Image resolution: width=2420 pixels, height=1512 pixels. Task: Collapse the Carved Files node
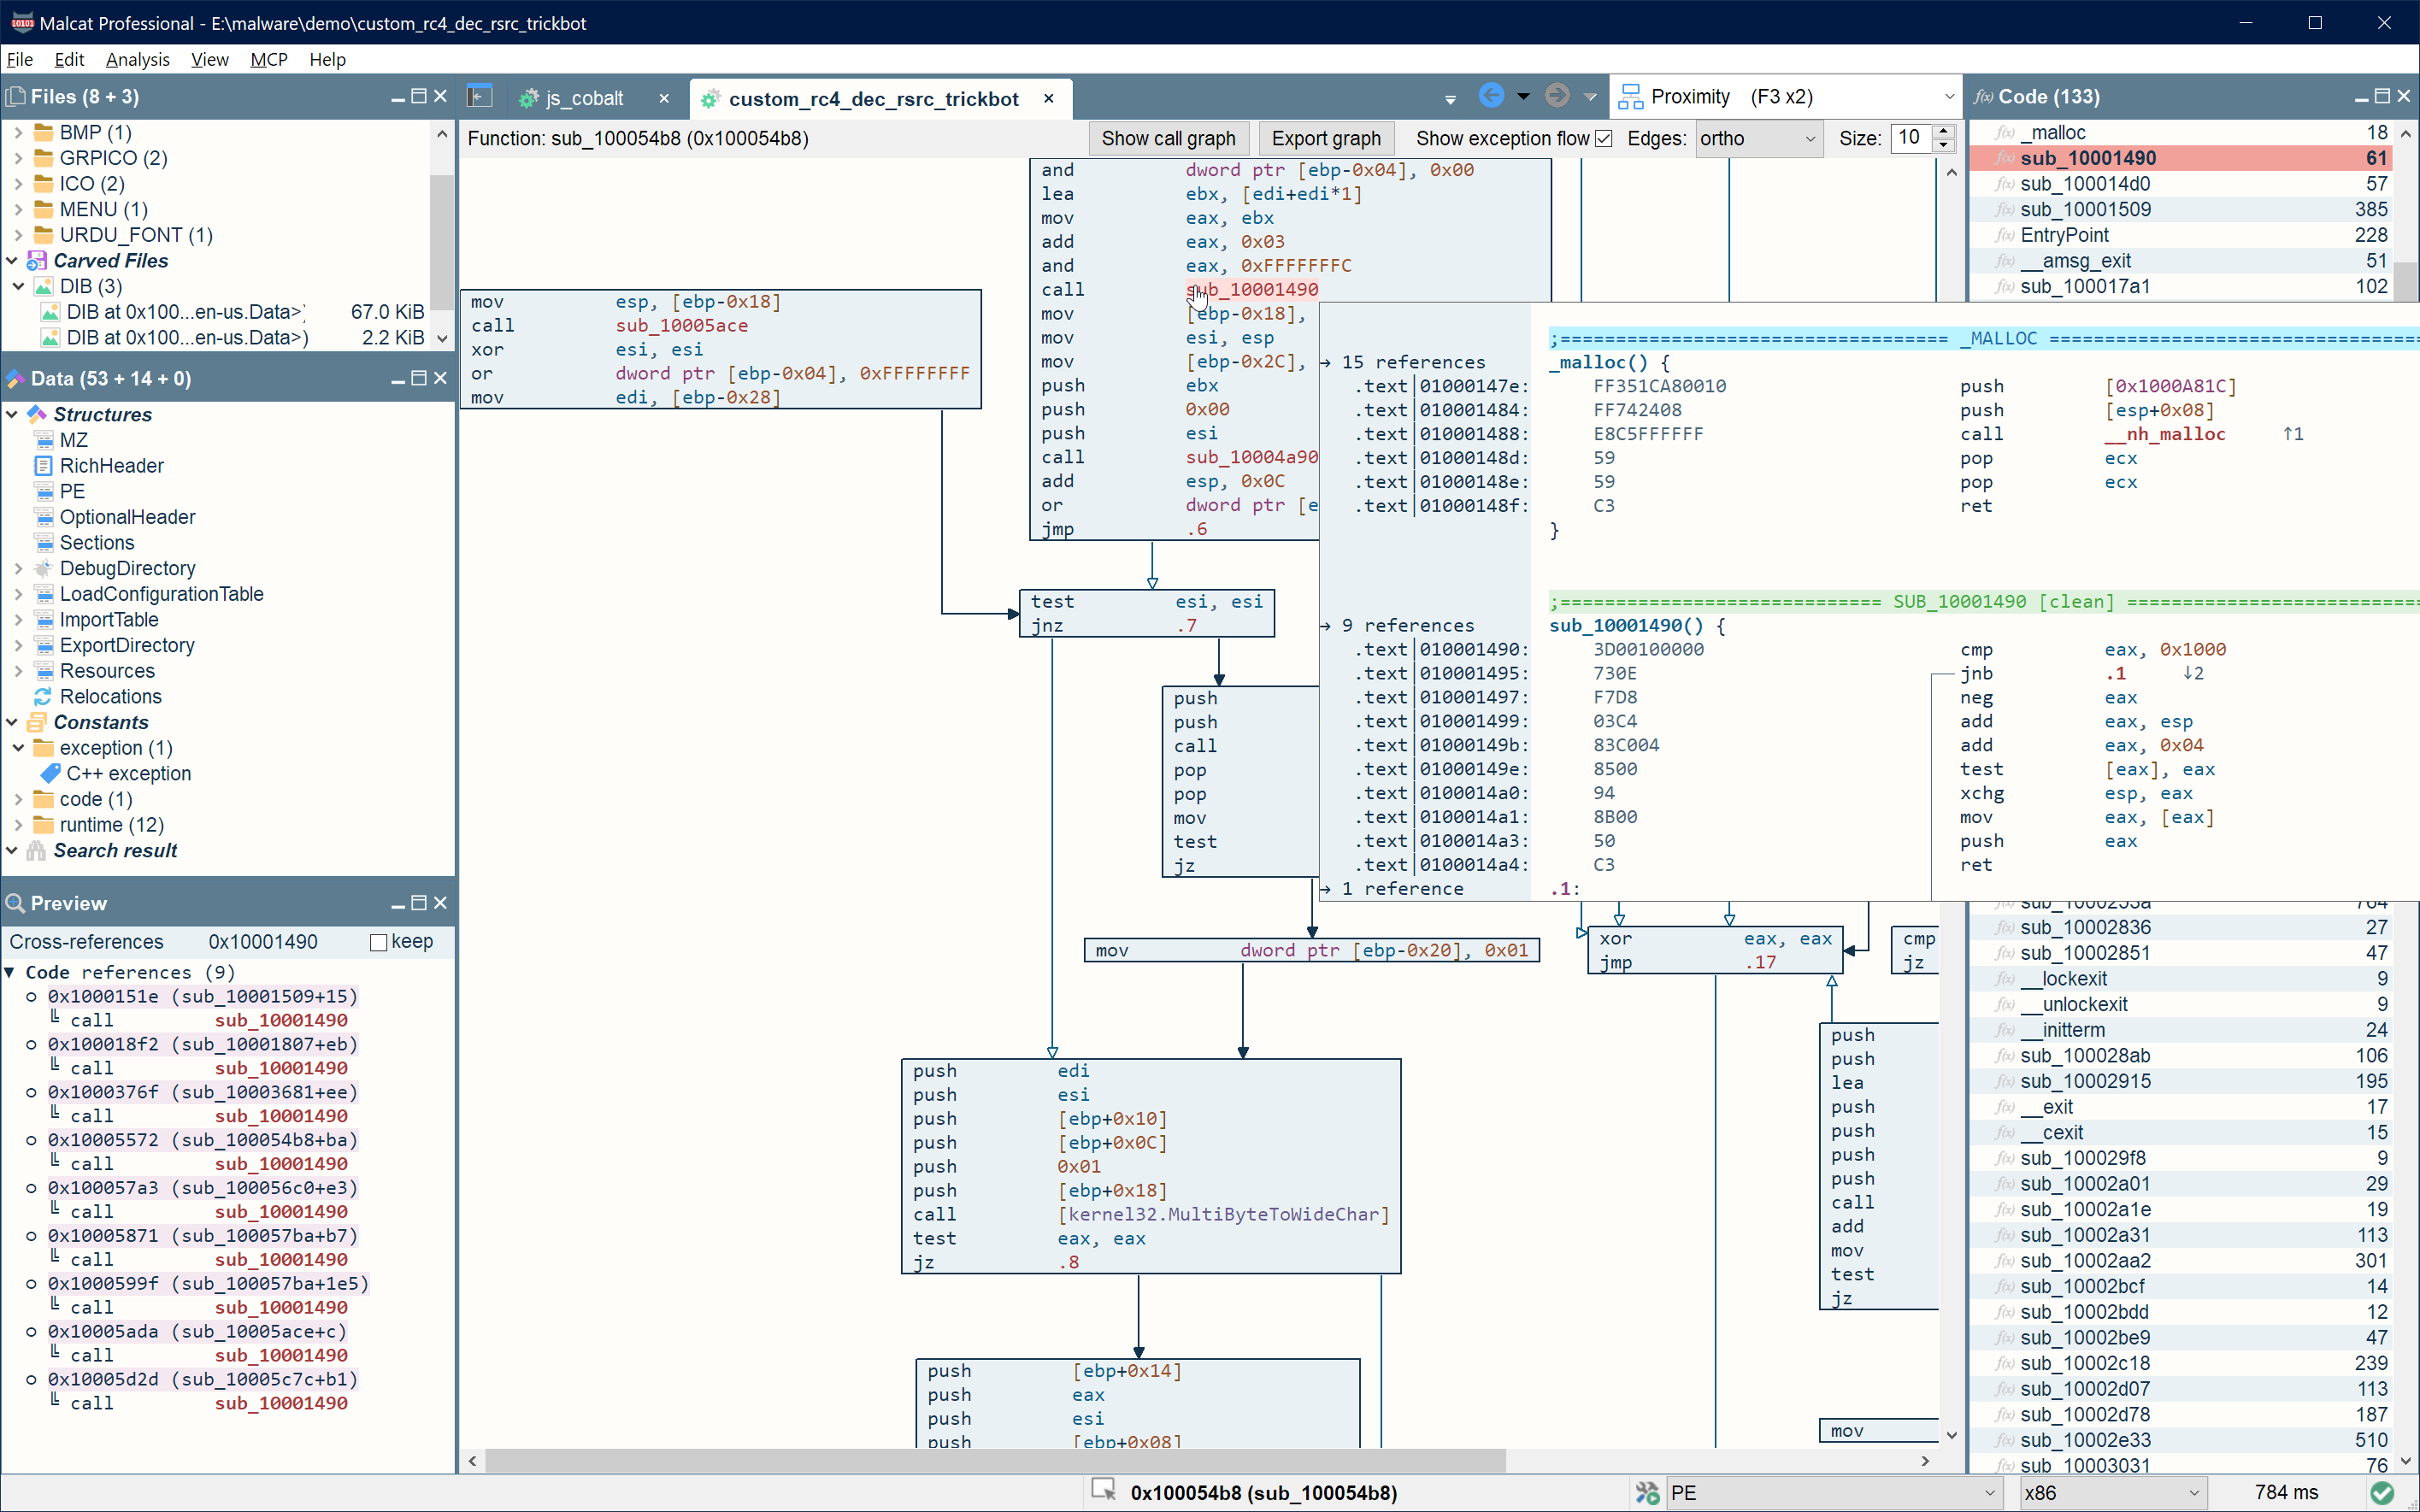12,260
